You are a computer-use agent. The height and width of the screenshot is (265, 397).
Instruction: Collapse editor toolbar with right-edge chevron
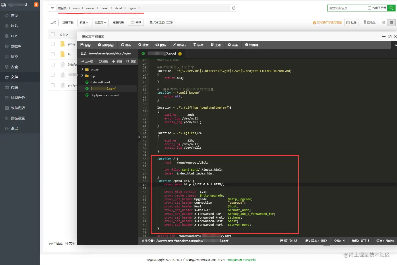coord(395,45)
